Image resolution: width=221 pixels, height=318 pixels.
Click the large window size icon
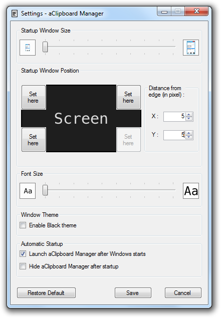coord(191,48)
